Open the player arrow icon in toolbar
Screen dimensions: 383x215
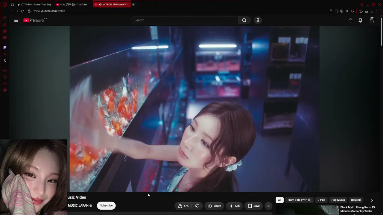pos(347,11)
